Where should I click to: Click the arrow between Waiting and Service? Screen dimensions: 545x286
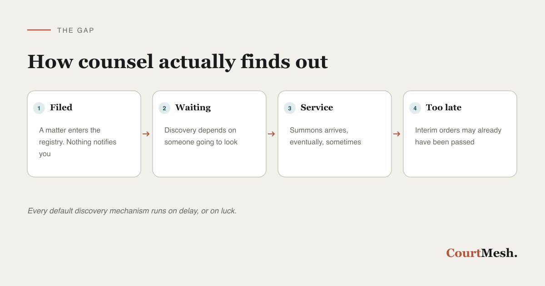[272, 134]
